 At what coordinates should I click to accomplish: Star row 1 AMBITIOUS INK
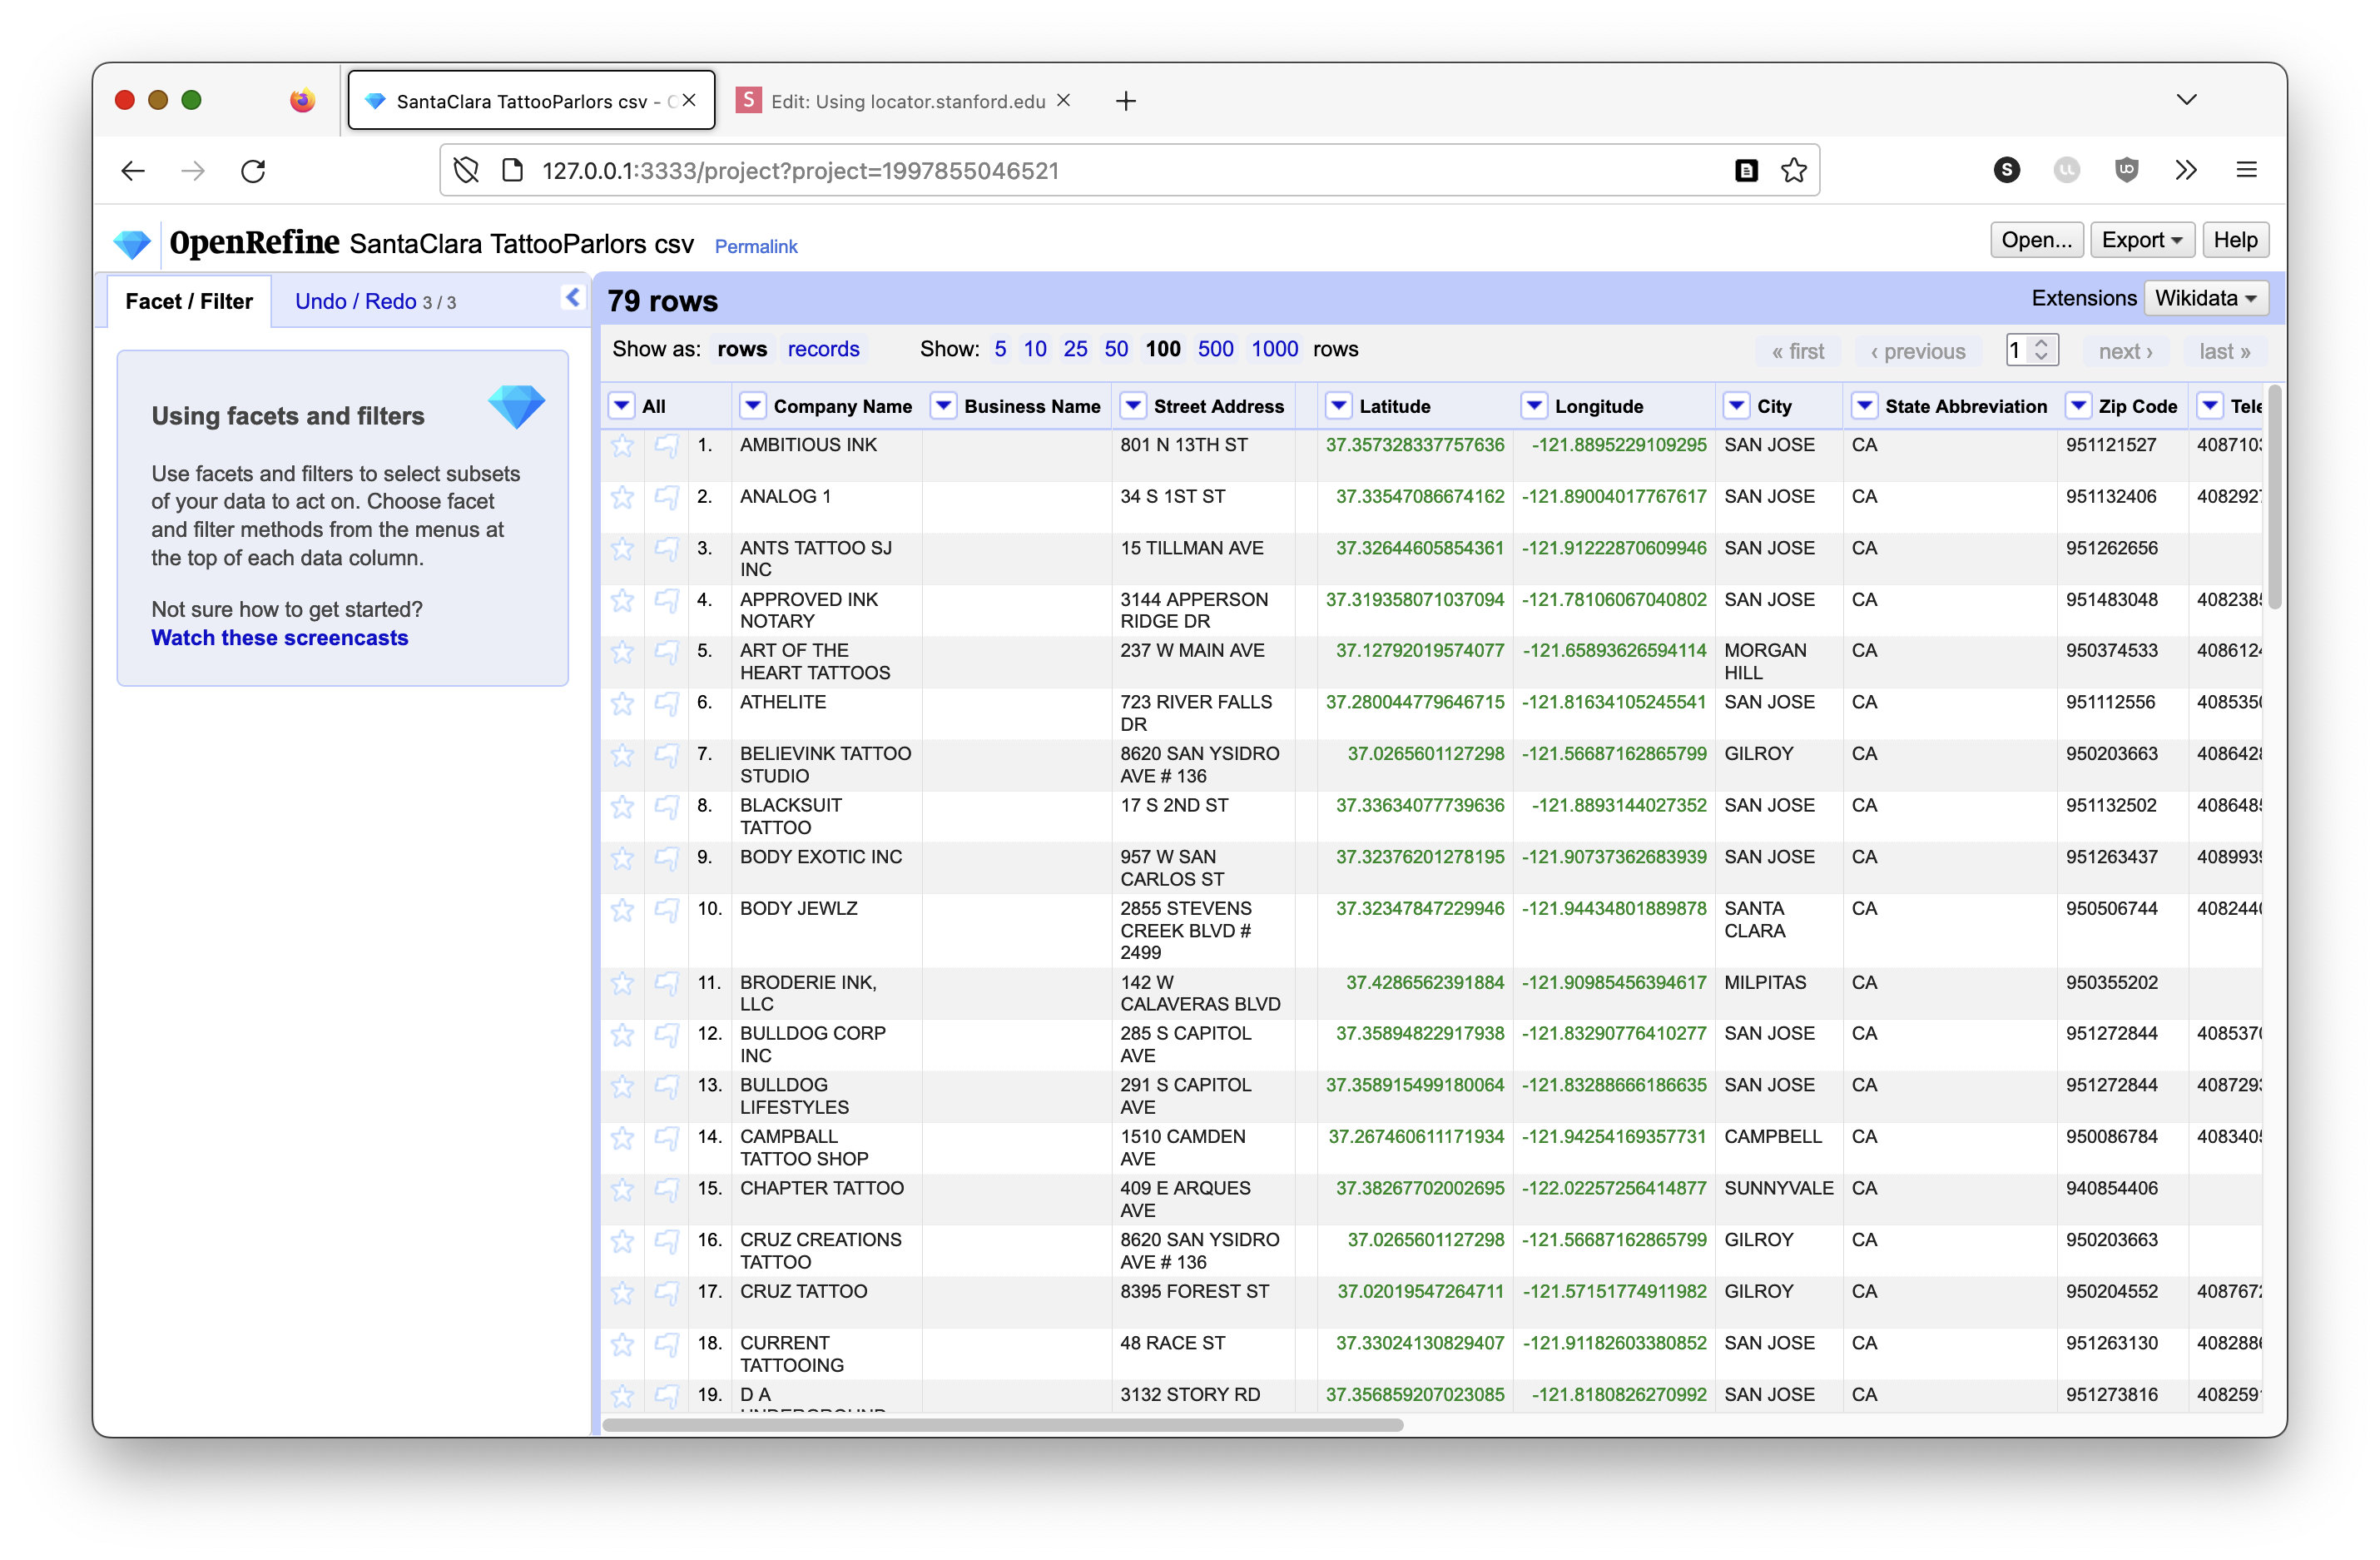click(x=622, y=446)
